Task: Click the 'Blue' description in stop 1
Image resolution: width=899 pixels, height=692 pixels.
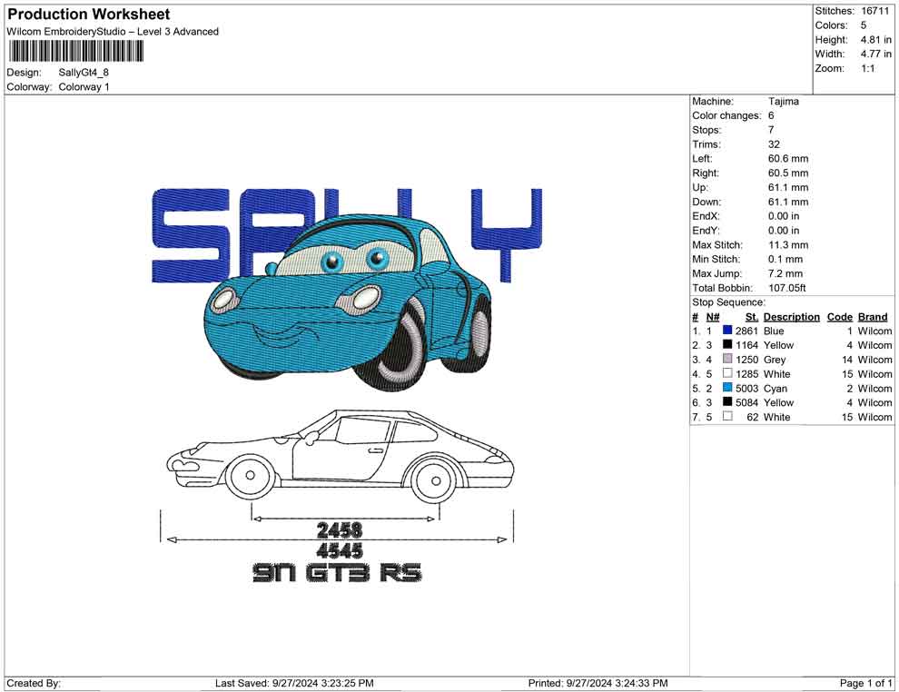Action: 774,331
